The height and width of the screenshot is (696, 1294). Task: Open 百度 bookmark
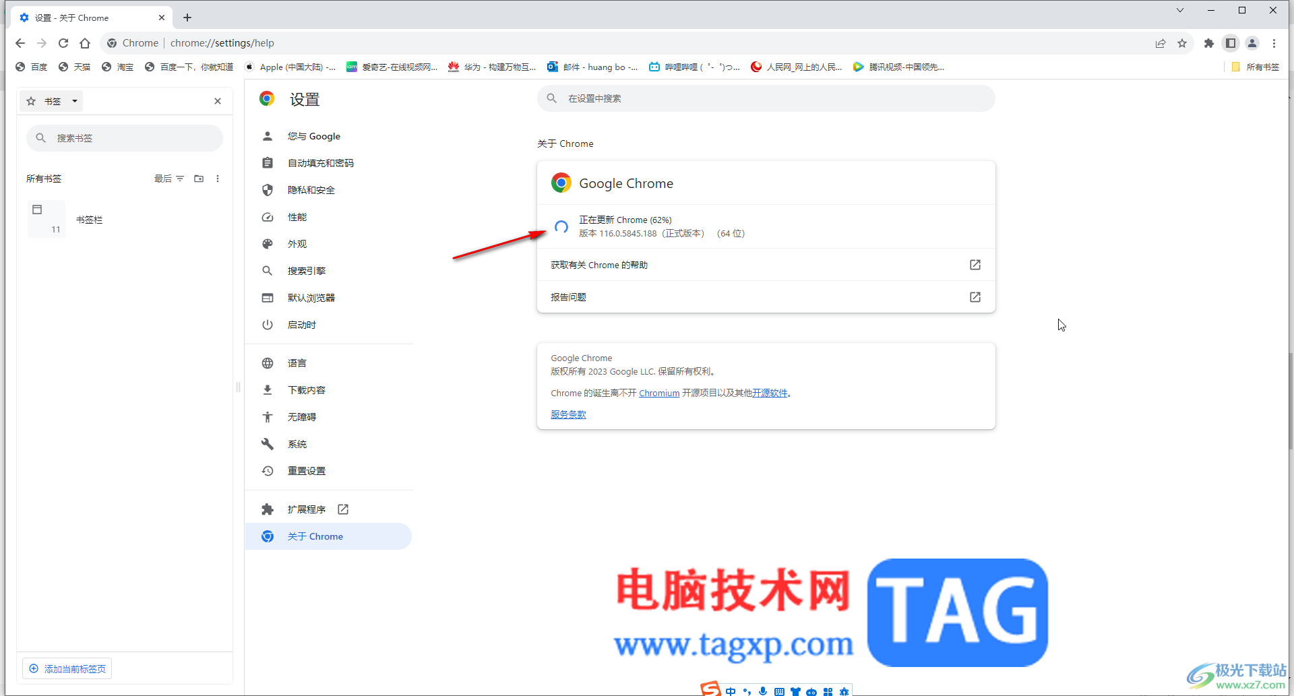(32, 67)
